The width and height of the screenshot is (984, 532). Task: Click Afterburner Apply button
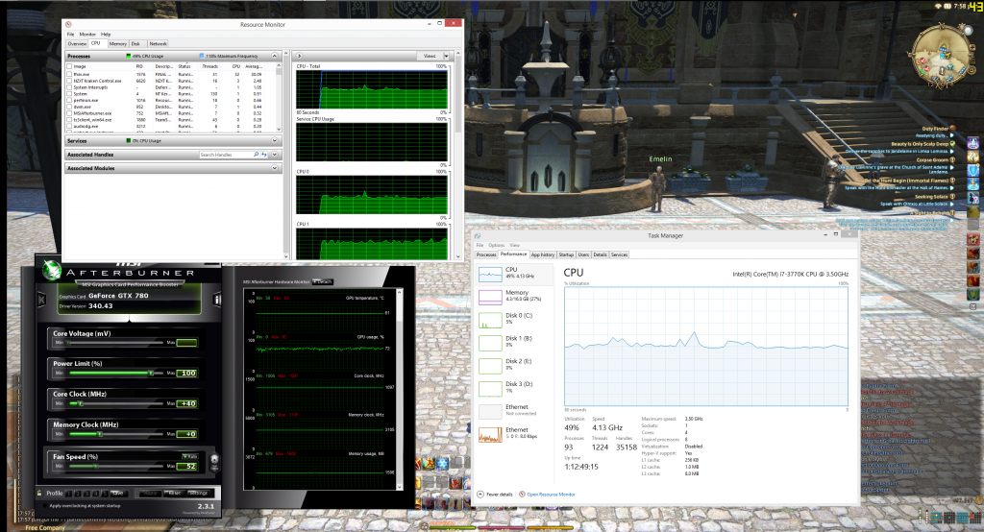151,493
